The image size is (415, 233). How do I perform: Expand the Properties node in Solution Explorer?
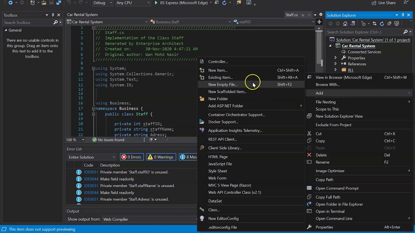click(x=336, y=58)
